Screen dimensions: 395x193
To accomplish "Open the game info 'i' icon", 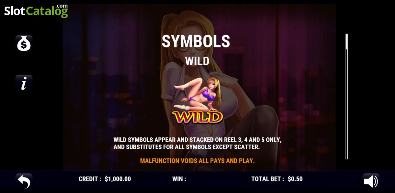I will pyautogui.click(x=24, y=83).
